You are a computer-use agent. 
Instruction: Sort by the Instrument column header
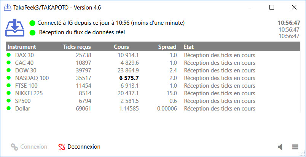22,47
